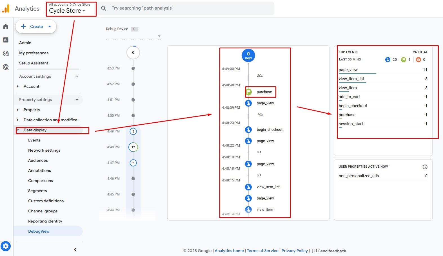443x256 pixels.
Task: Expand the Property tree item
Action: pos(18,110)
